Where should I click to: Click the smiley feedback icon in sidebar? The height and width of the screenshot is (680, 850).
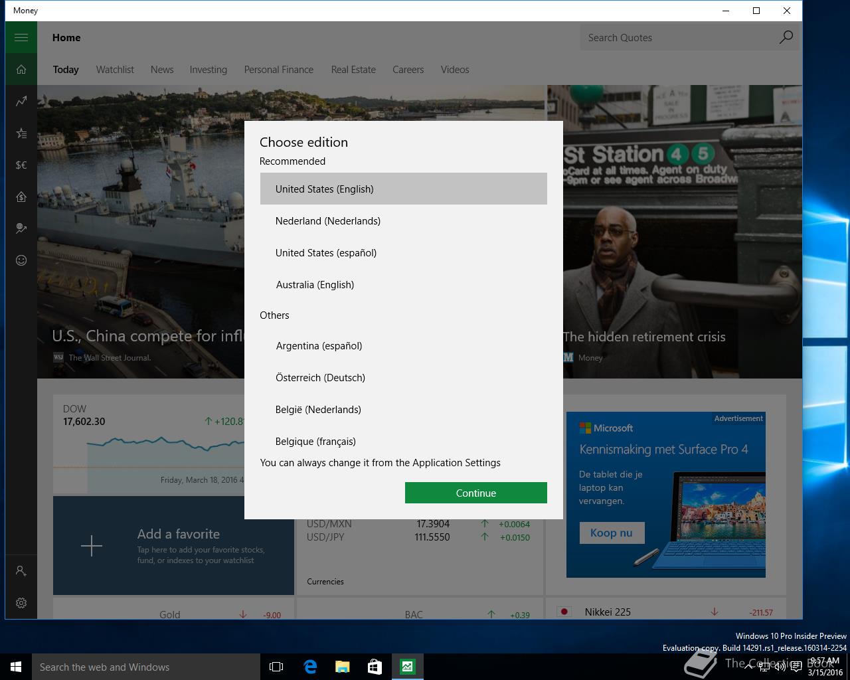coord(21,260)
